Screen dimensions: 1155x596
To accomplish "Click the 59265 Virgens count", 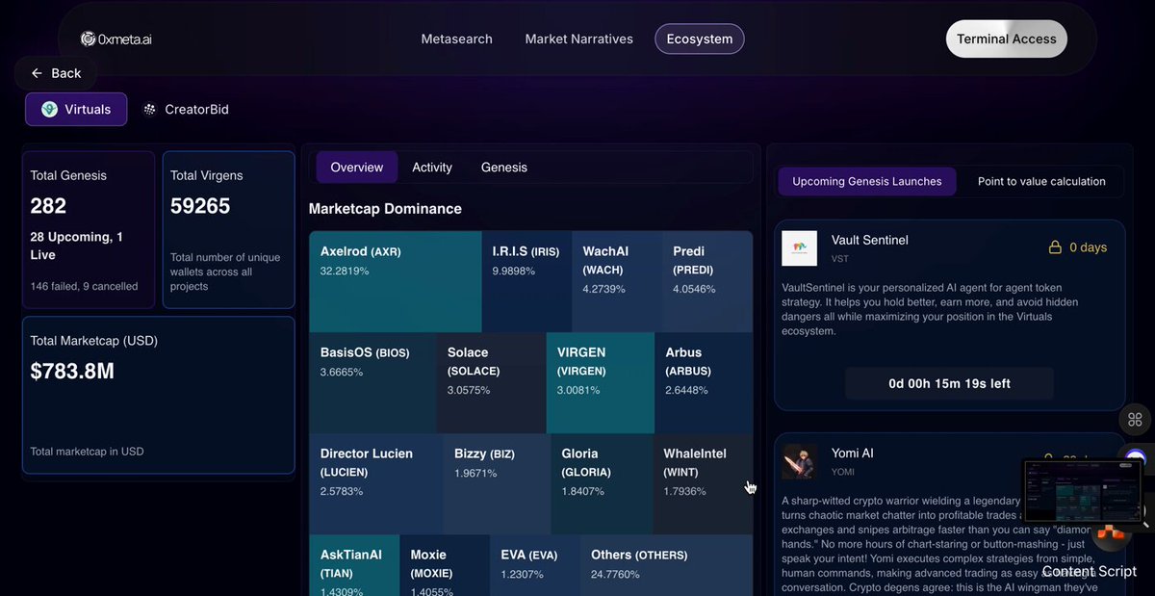I will click(x=200, y=206).
